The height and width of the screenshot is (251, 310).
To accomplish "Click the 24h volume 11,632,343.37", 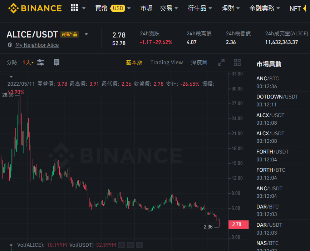I will click(x=281, y=42).
